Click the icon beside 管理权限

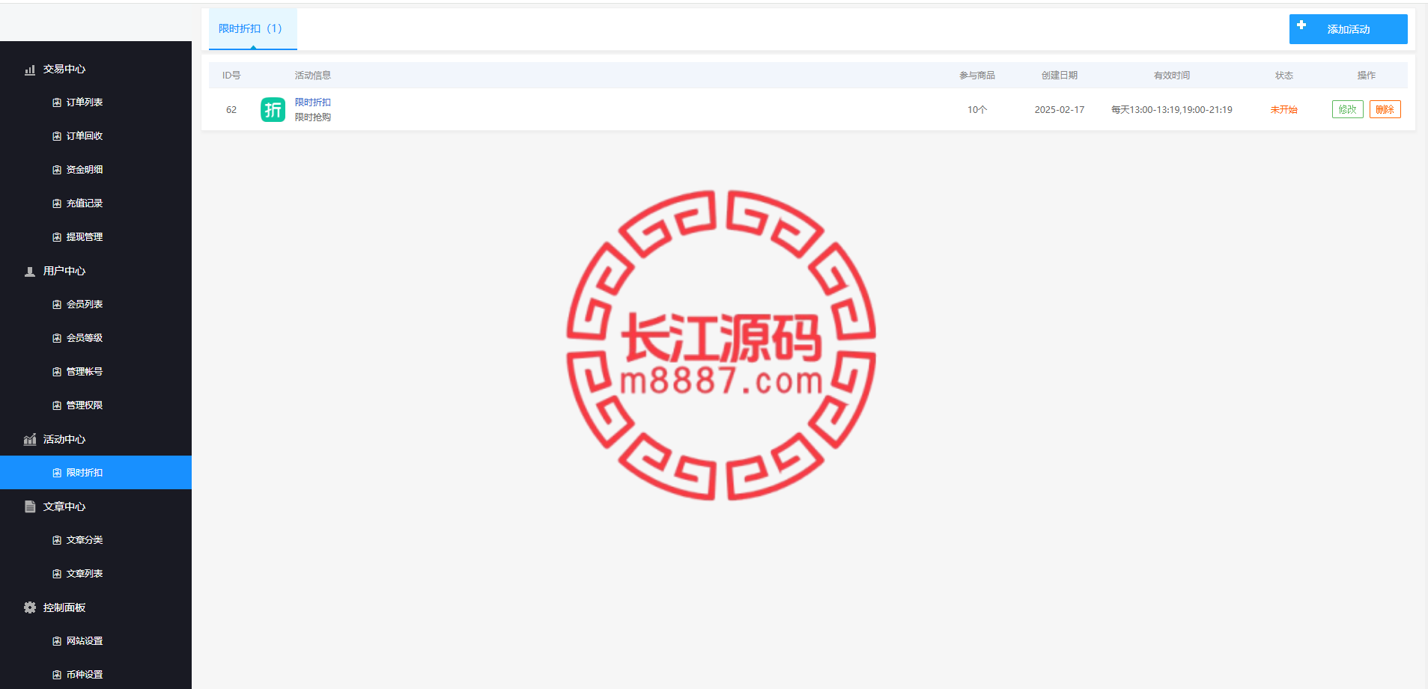[57, 405]
